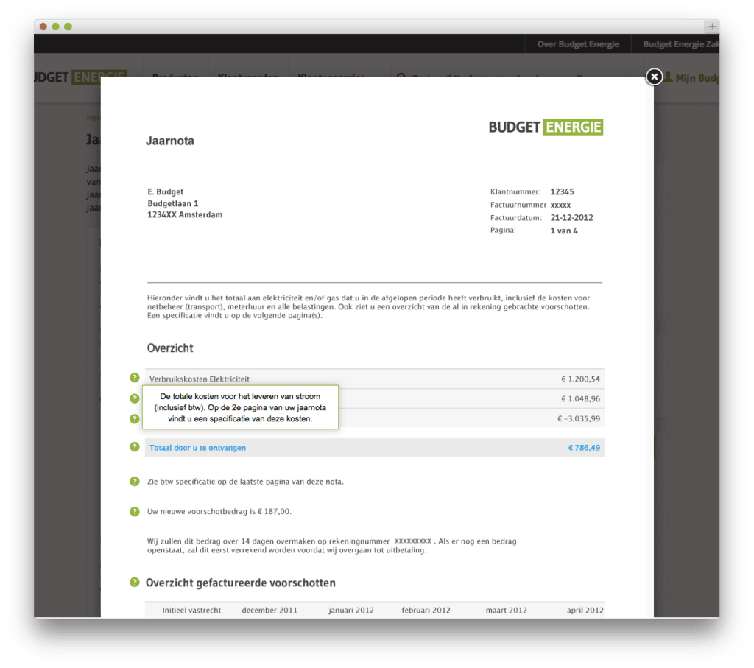Open the Budget Energie Zakelijk menu item
The image size is (754, 668).
pyautogui.click(x=683, y=44)
